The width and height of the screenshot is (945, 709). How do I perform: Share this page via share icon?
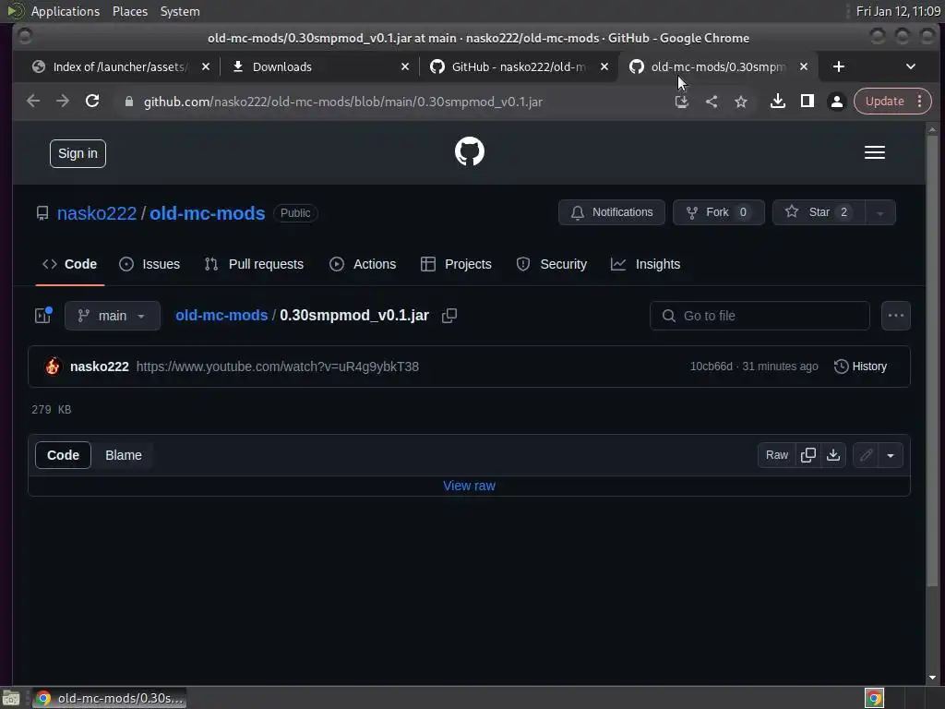point(712,102)
